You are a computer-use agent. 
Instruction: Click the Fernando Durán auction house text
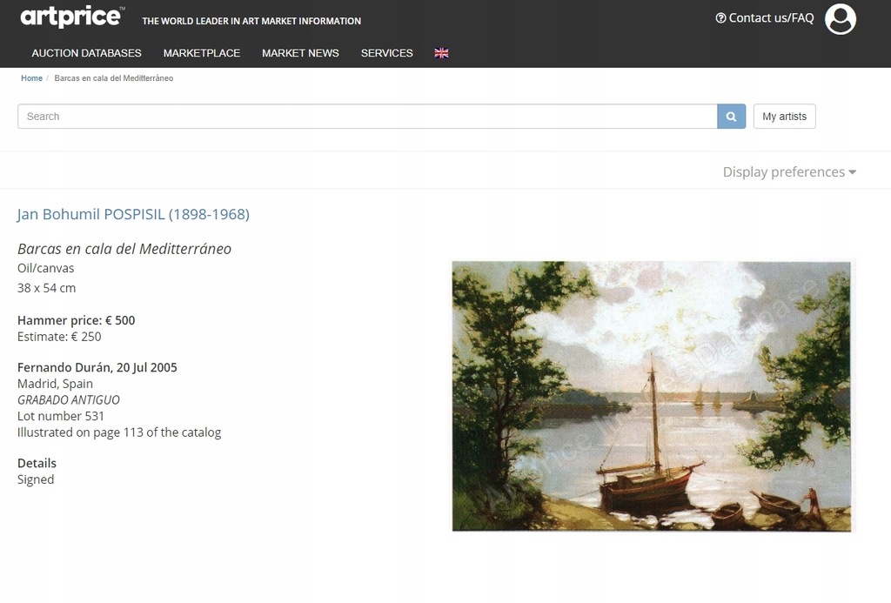click(64, 368)
